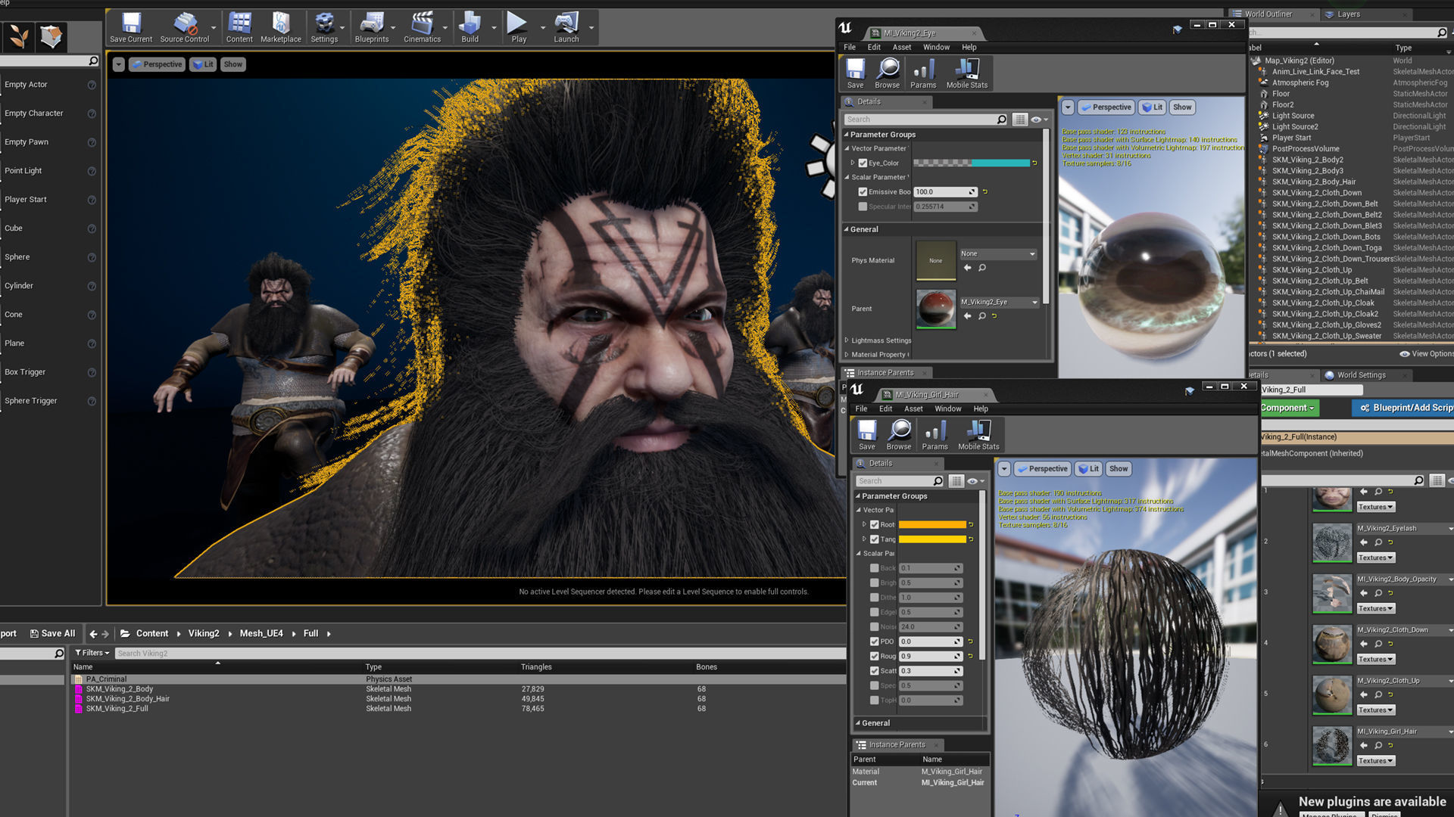The height and width of the screenshot is (817, 1454).
Task: Click Lit button in Eye preview viewport
Action: (1152, 107)
